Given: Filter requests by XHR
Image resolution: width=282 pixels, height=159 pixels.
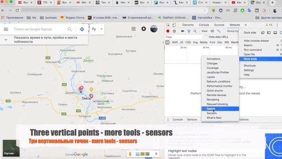Looking at the screenshot, I should [x=174, y=42].
